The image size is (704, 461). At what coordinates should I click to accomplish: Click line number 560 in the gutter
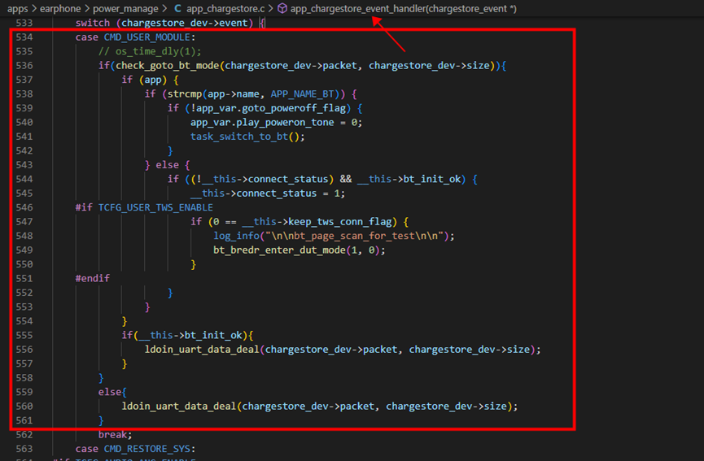click(x=24, y=406)
